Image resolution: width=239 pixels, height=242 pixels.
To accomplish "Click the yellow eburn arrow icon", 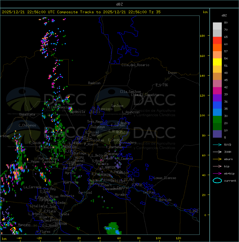I will coord(217,159).
